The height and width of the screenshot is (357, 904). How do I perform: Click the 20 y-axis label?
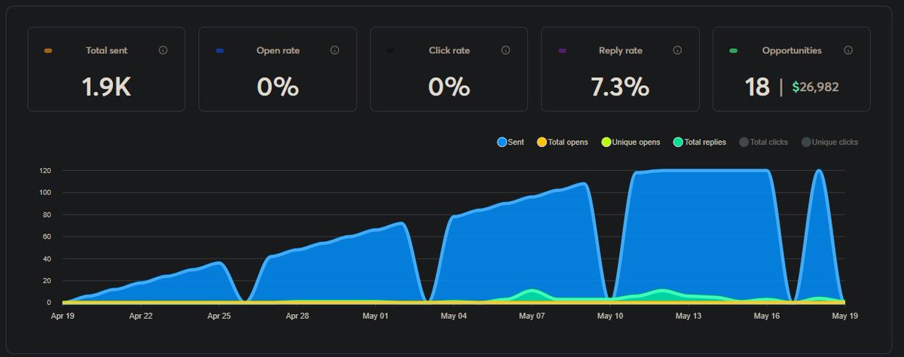click(x=45, y=281)
